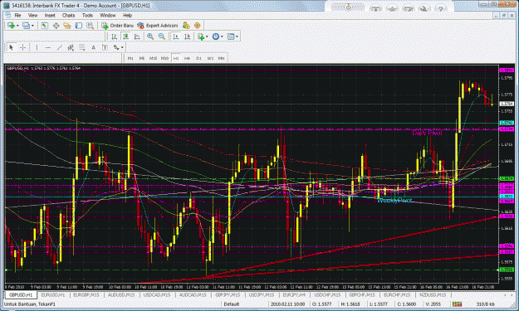This screenshot has height=311, width=519.
Task: Switch timeframe to W1
Action: pos(210,58)
